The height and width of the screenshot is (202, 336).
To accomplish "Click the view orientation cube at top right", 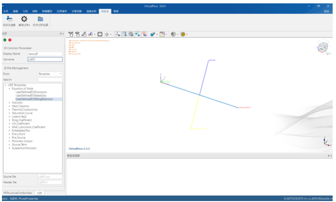I will [323, 47].
